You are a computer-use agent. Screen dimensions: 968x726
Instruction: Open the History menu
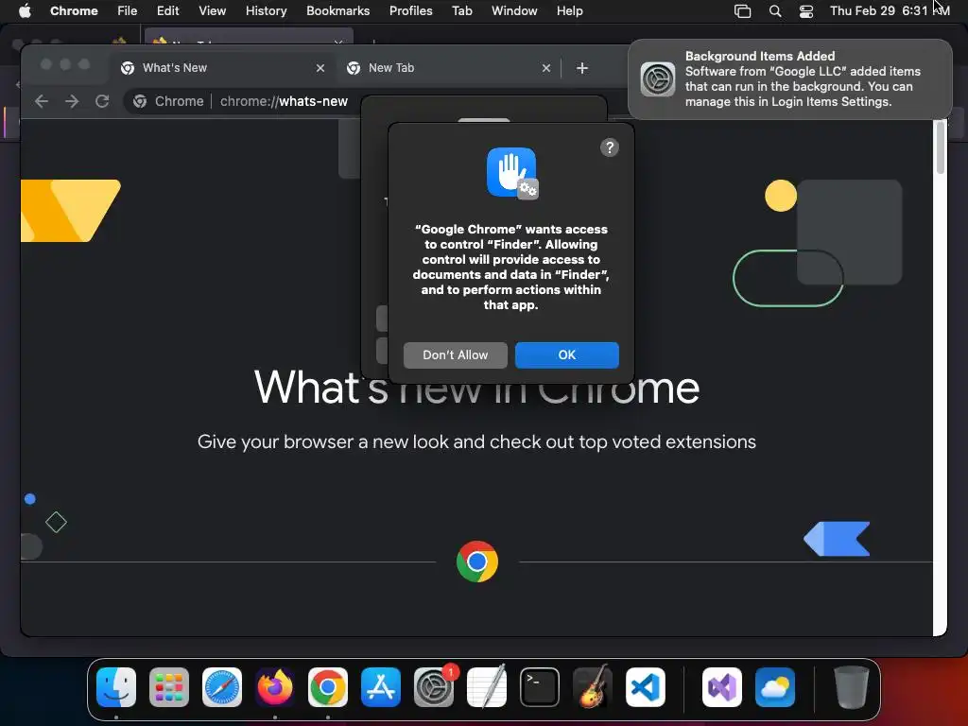266,10
